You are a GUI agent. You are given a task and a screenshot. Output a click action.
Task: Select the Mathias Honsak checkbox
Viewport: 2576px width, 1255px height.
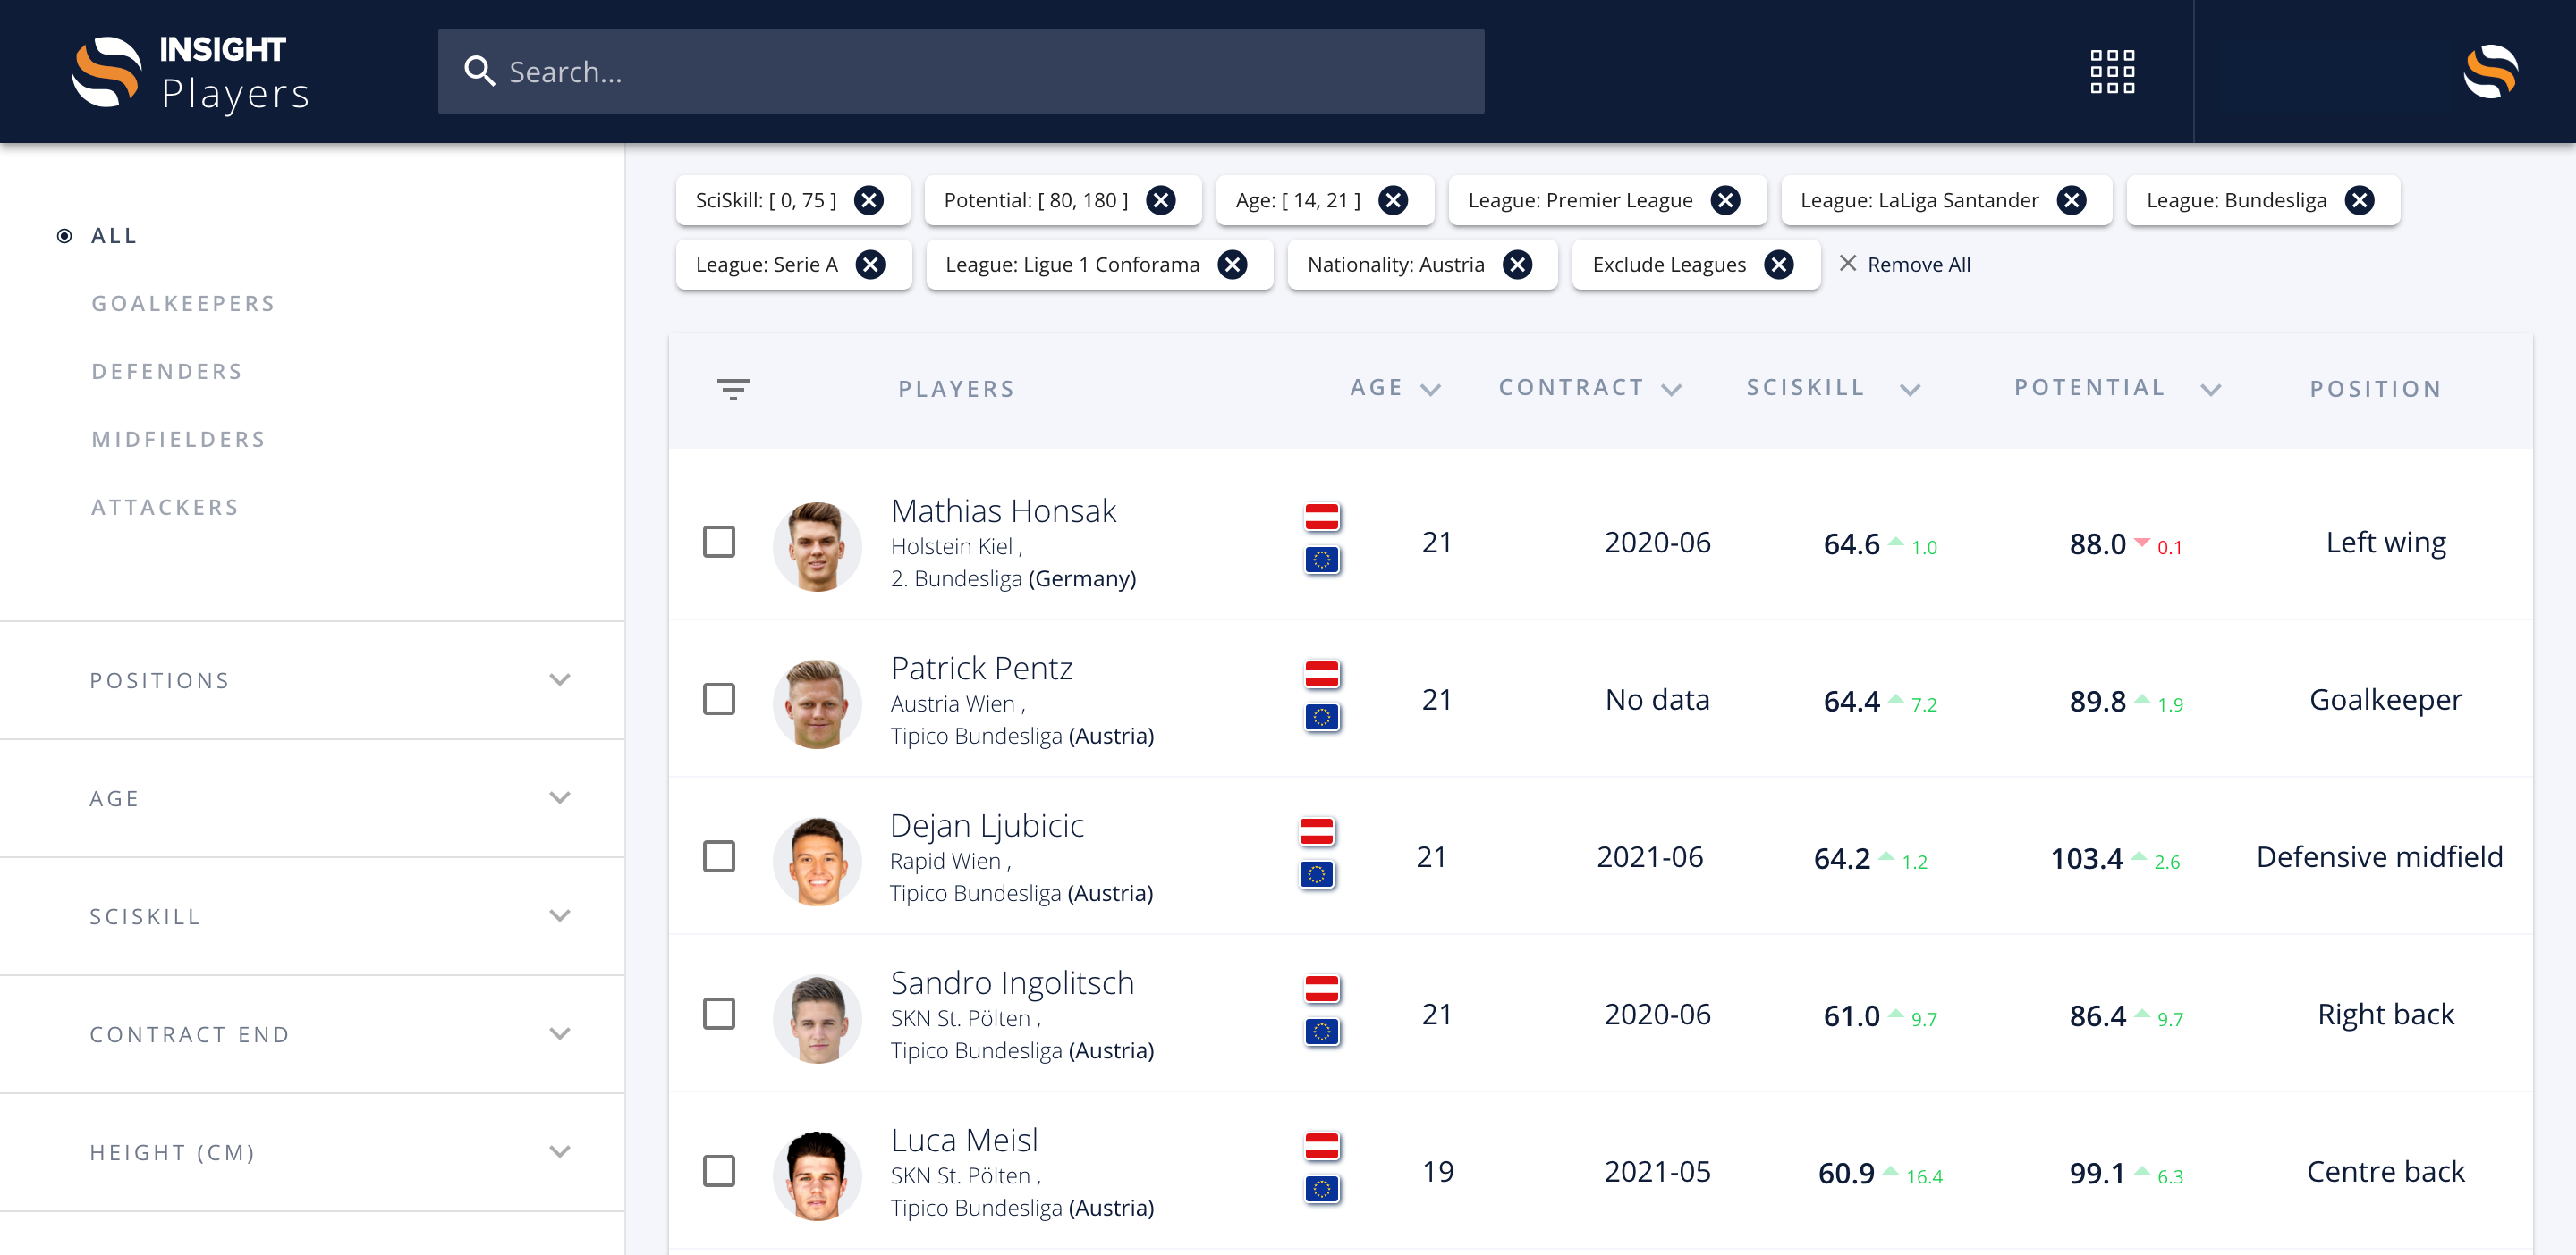coord(718,543)
